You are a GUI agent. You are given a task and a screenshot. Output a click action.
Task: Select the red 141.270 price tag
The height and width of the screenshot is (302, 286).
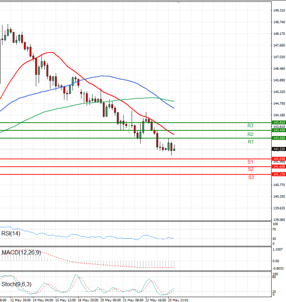coord(278,175)
